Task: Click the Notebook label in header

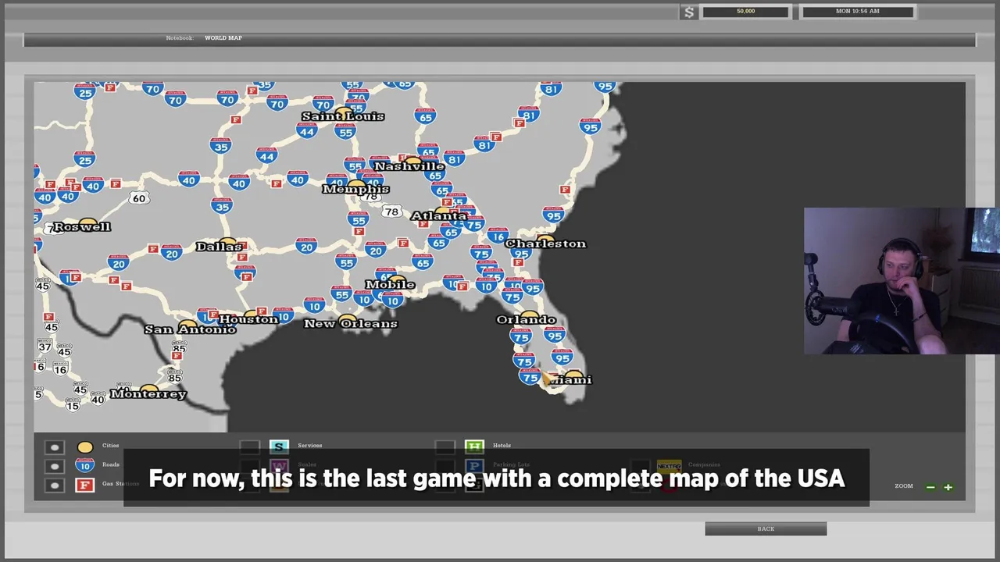Action: [x=179, y=38]
